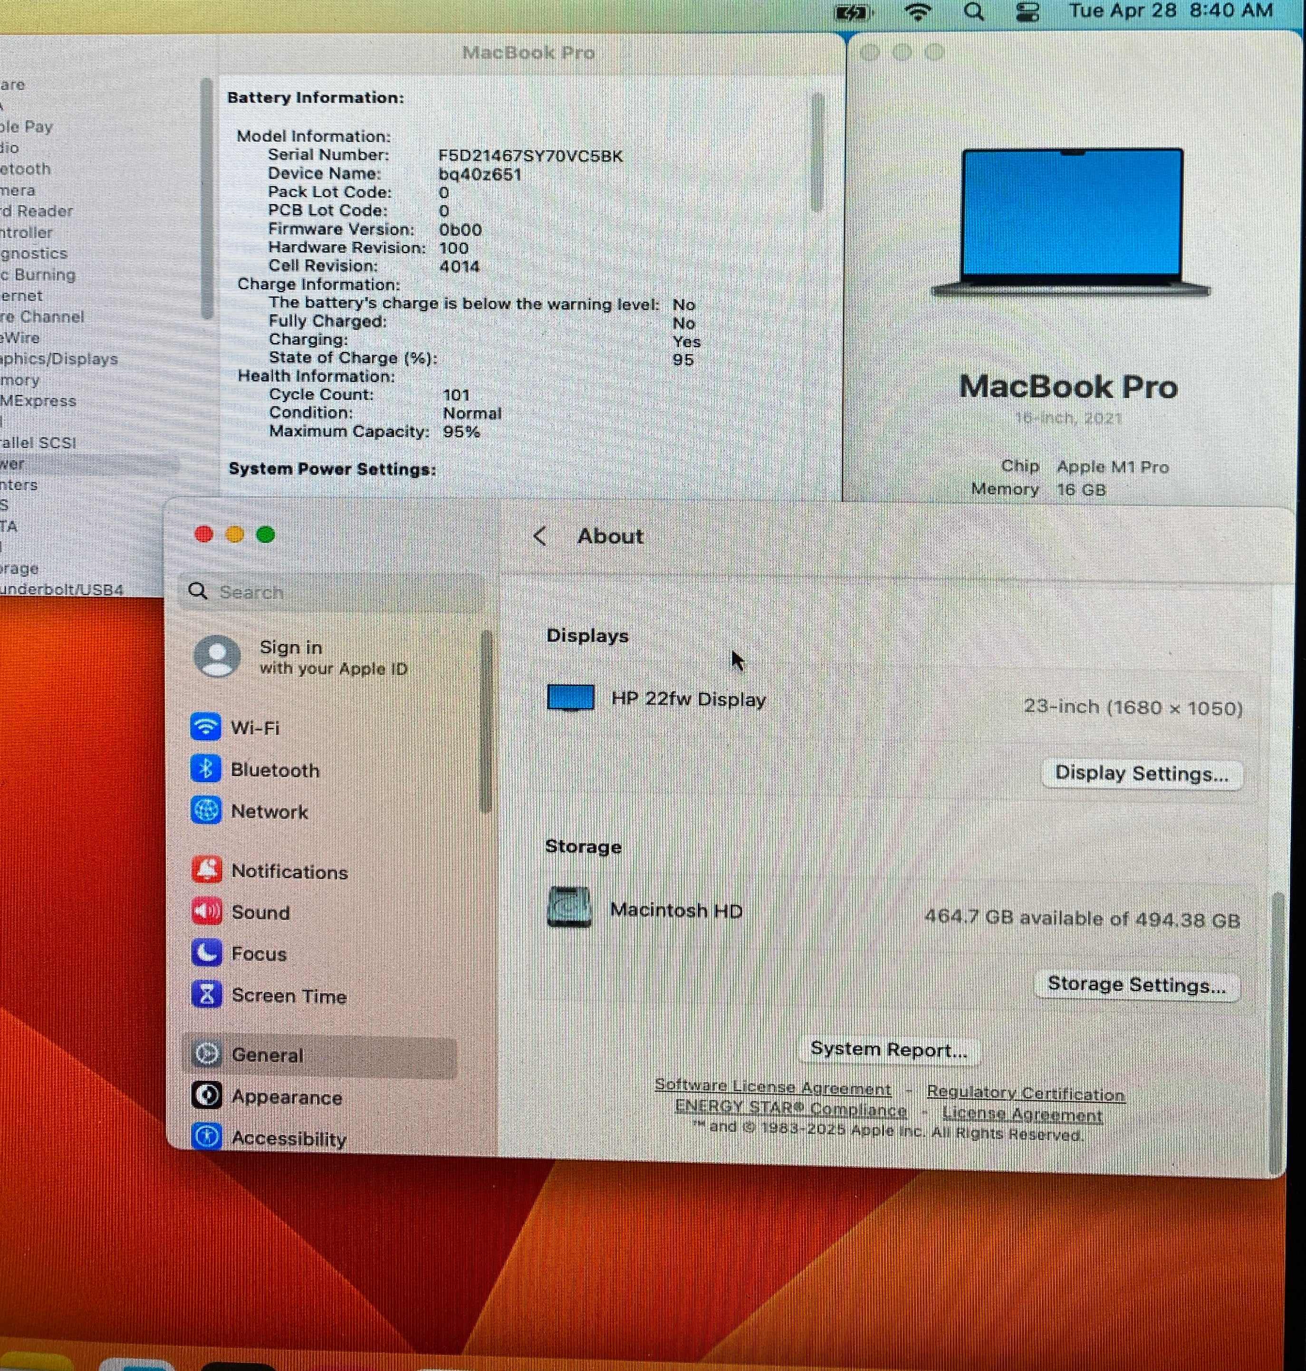Screen dimensions: 1306x1371
Task: Click the Cell Revision value 4014
Action: coord(459,266)
